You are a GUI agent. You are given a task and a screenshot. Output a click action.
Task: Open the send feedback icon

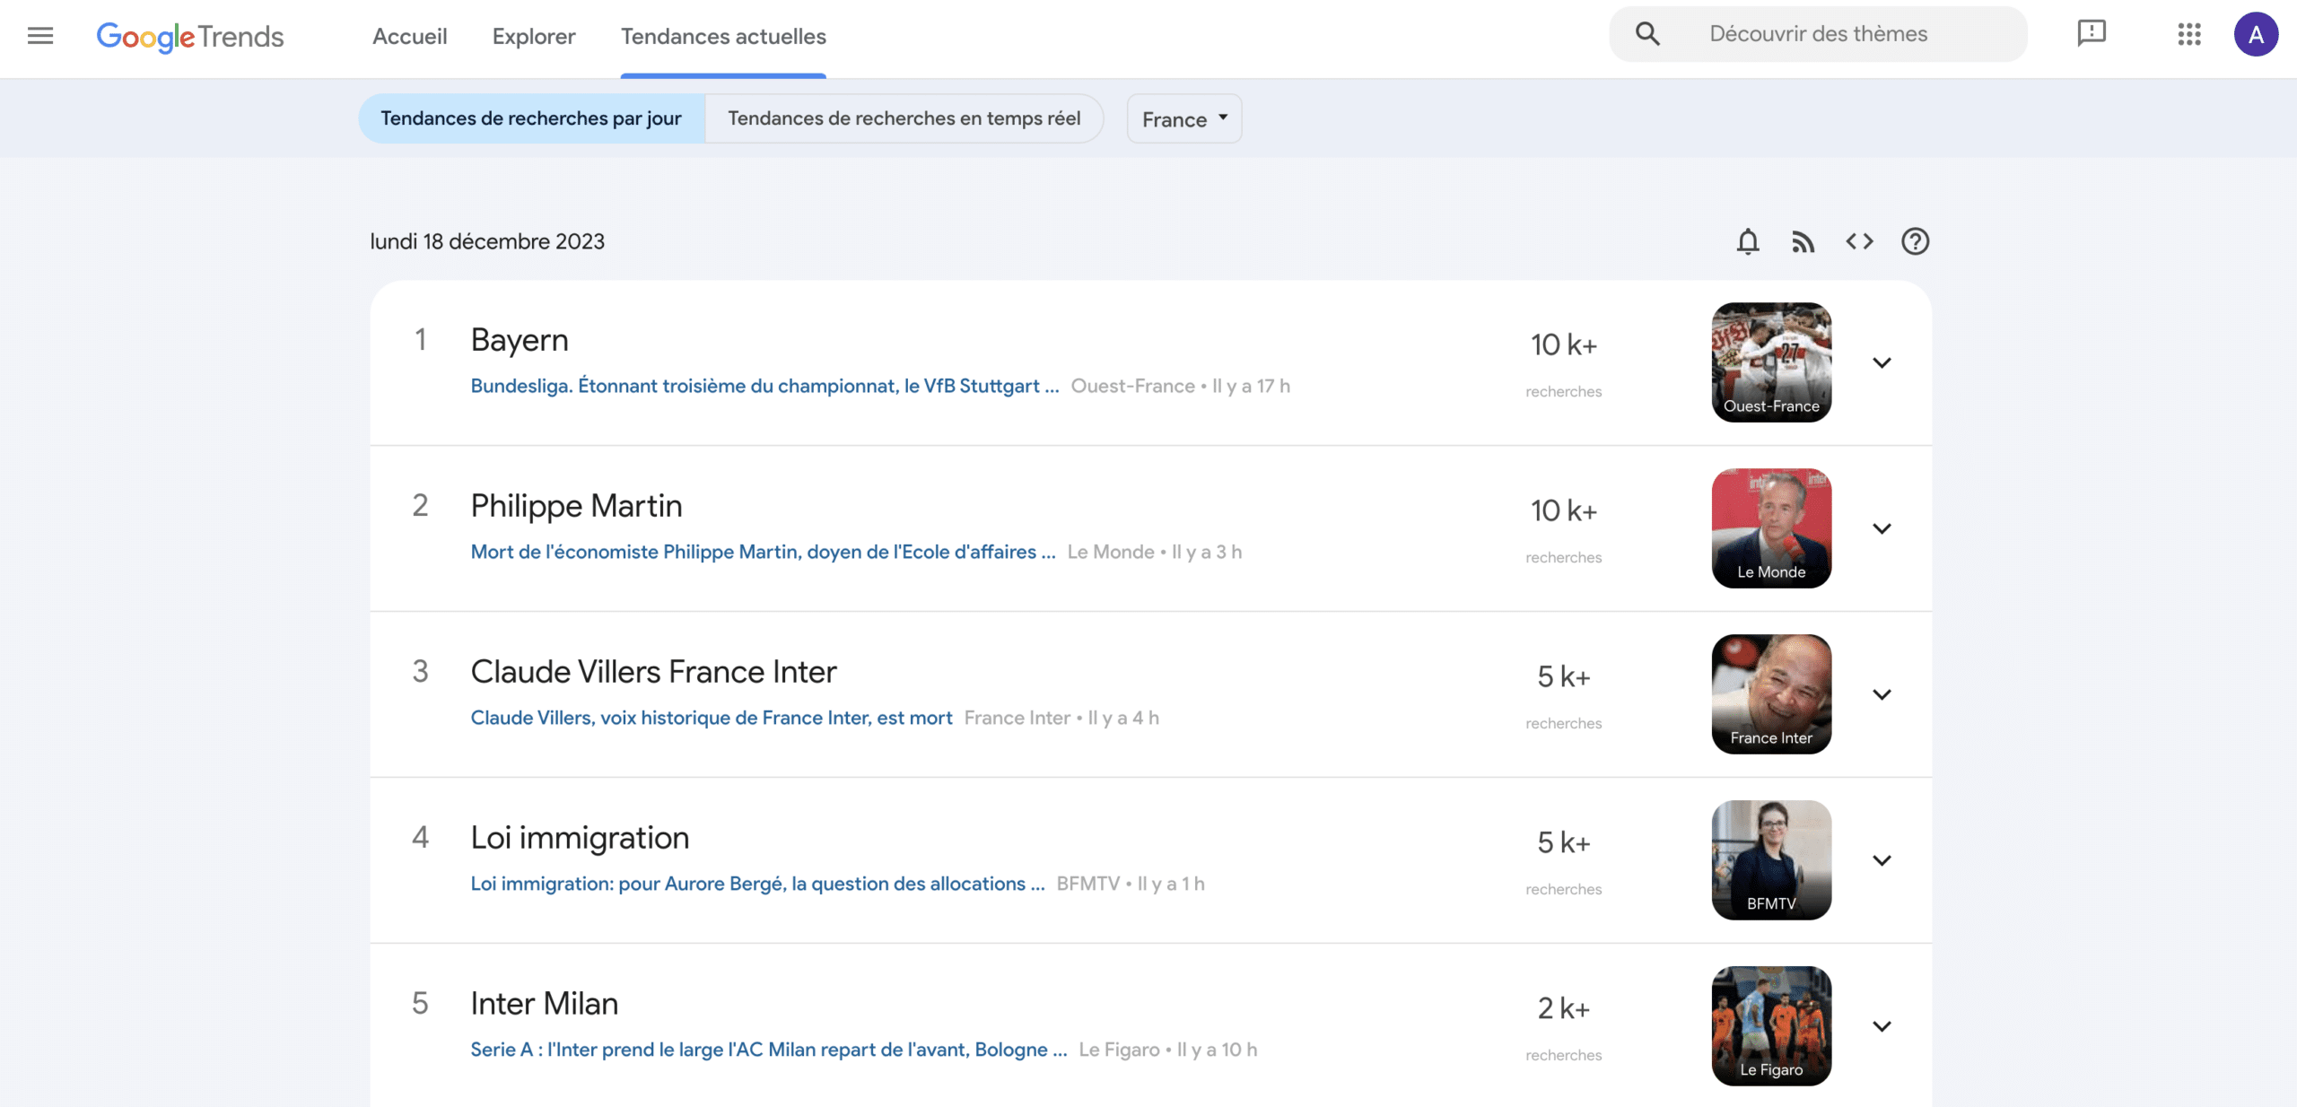tap(2092, 34)
